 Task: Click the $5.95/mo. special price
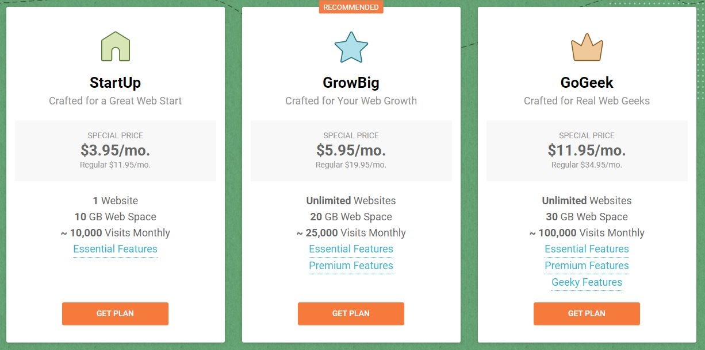coord(351,150)
